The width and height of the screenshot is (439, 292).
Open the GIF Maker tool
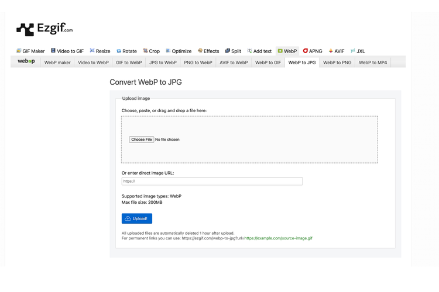pos(30,51)
